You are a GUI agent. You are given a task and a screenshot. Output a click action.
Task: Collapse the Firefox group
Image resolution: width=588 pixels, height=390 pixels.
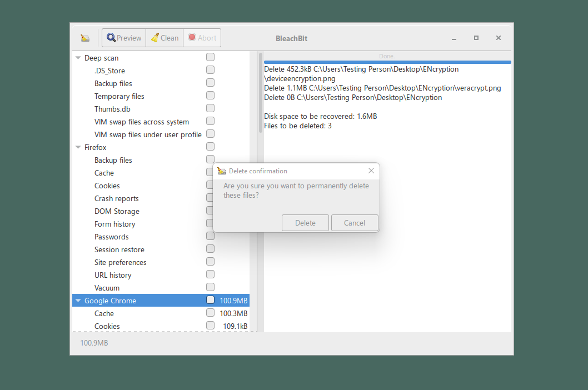coord(78,147)
